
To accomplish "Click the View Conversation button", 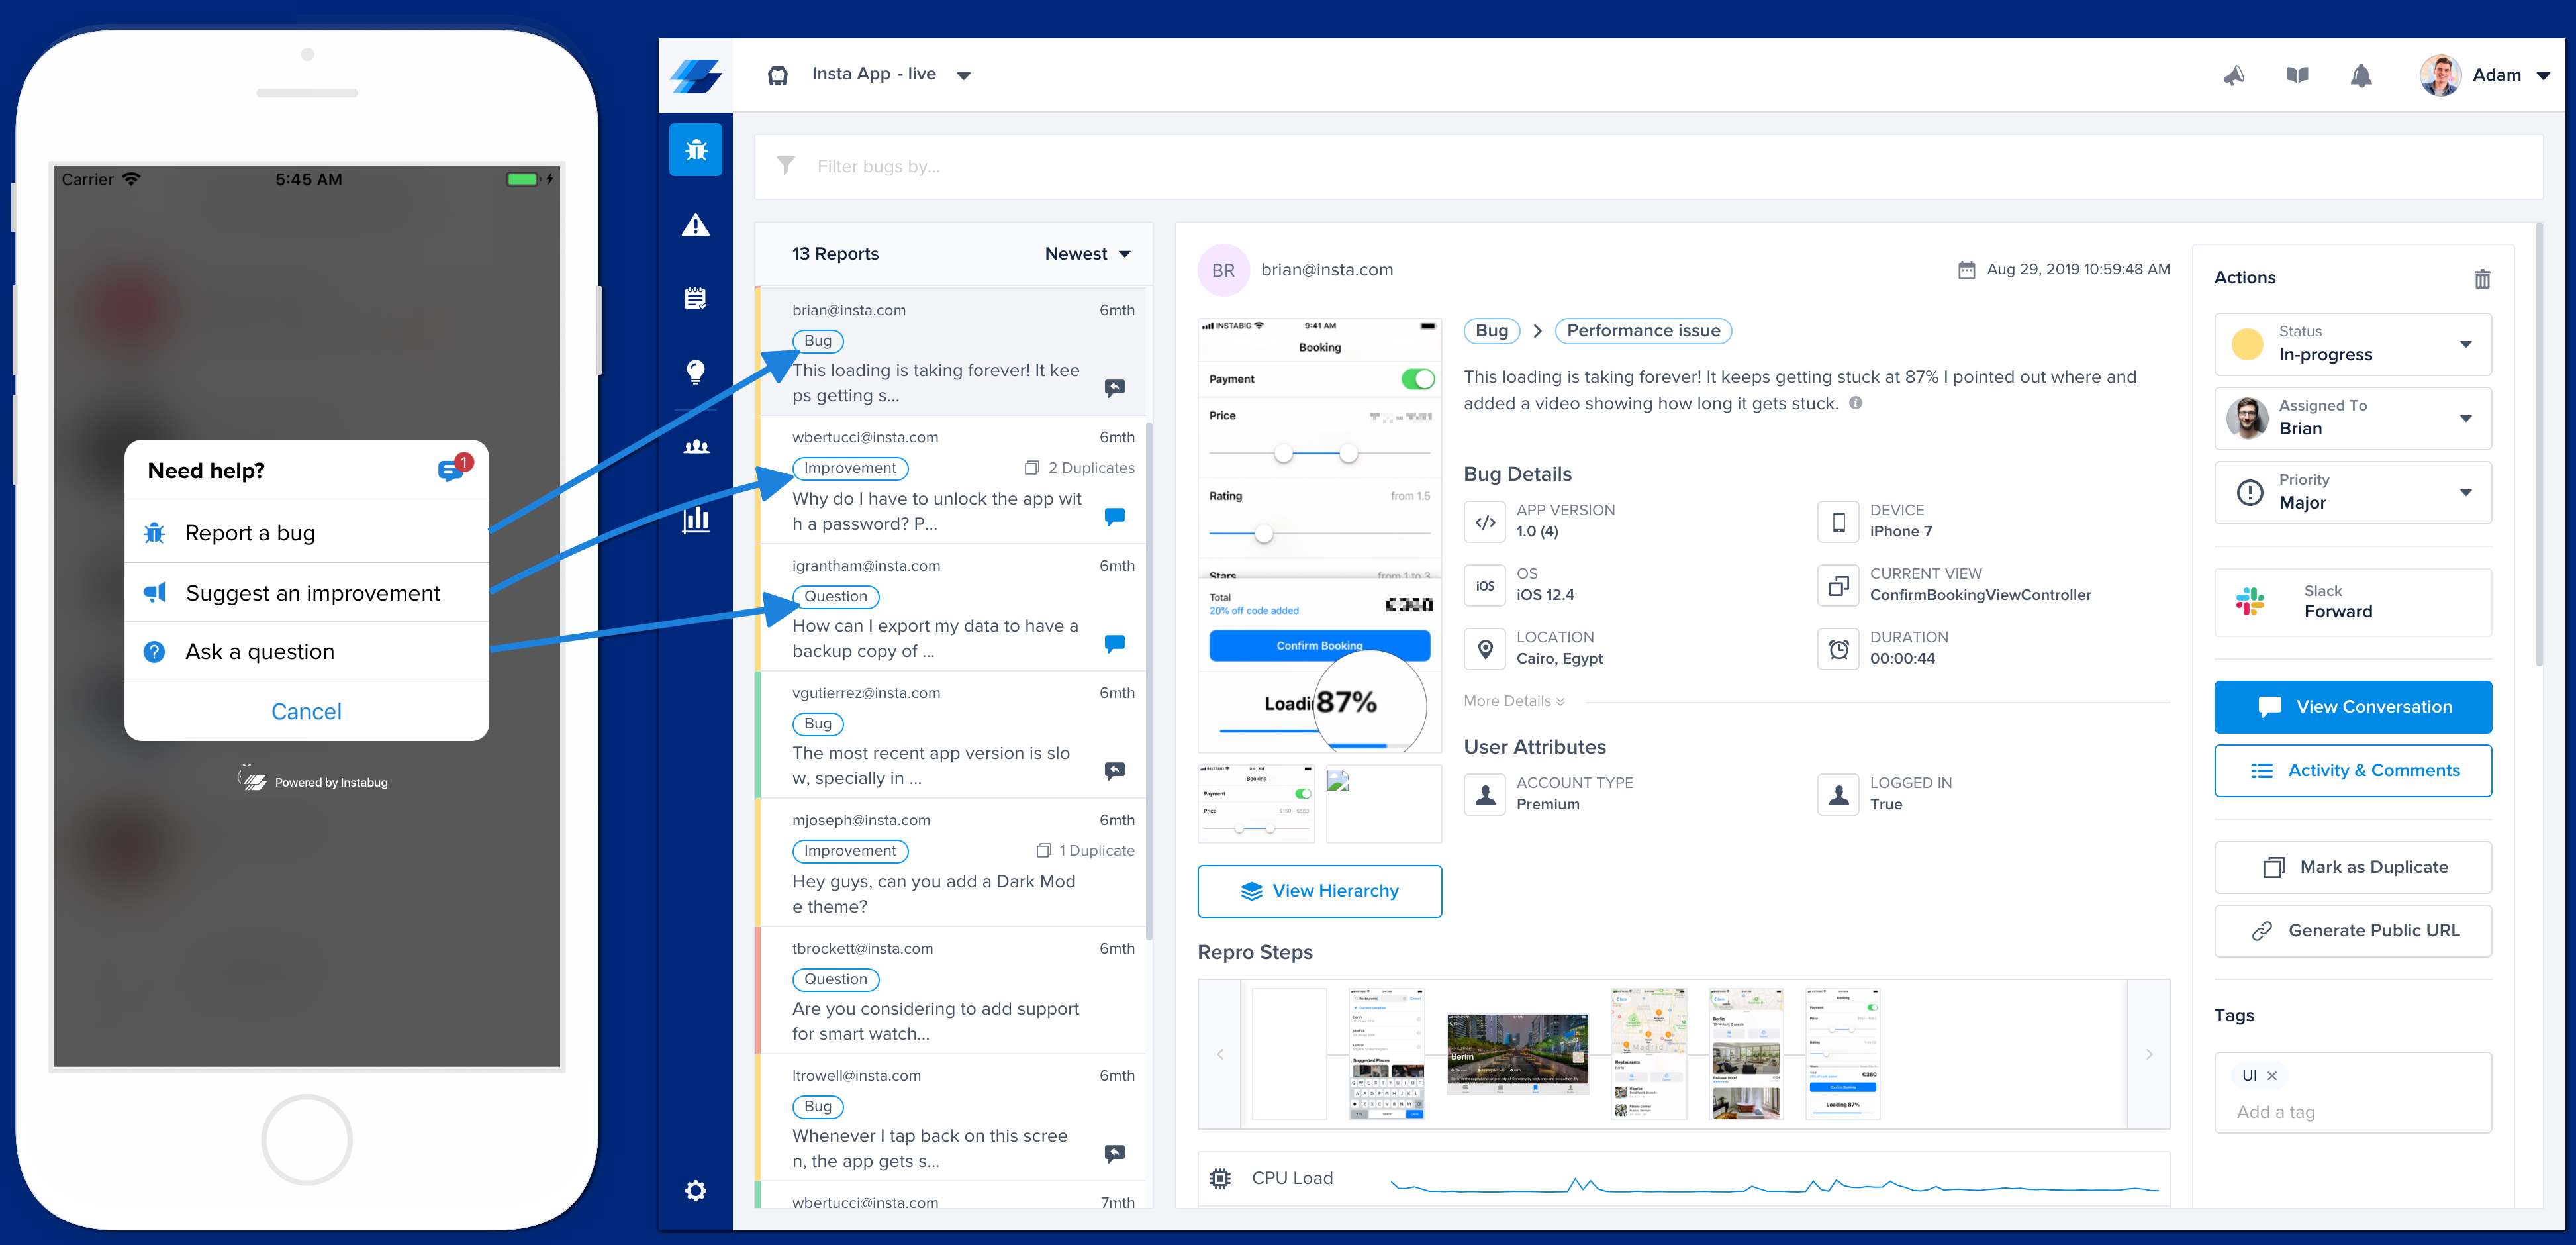I will tap(2352, 707).
